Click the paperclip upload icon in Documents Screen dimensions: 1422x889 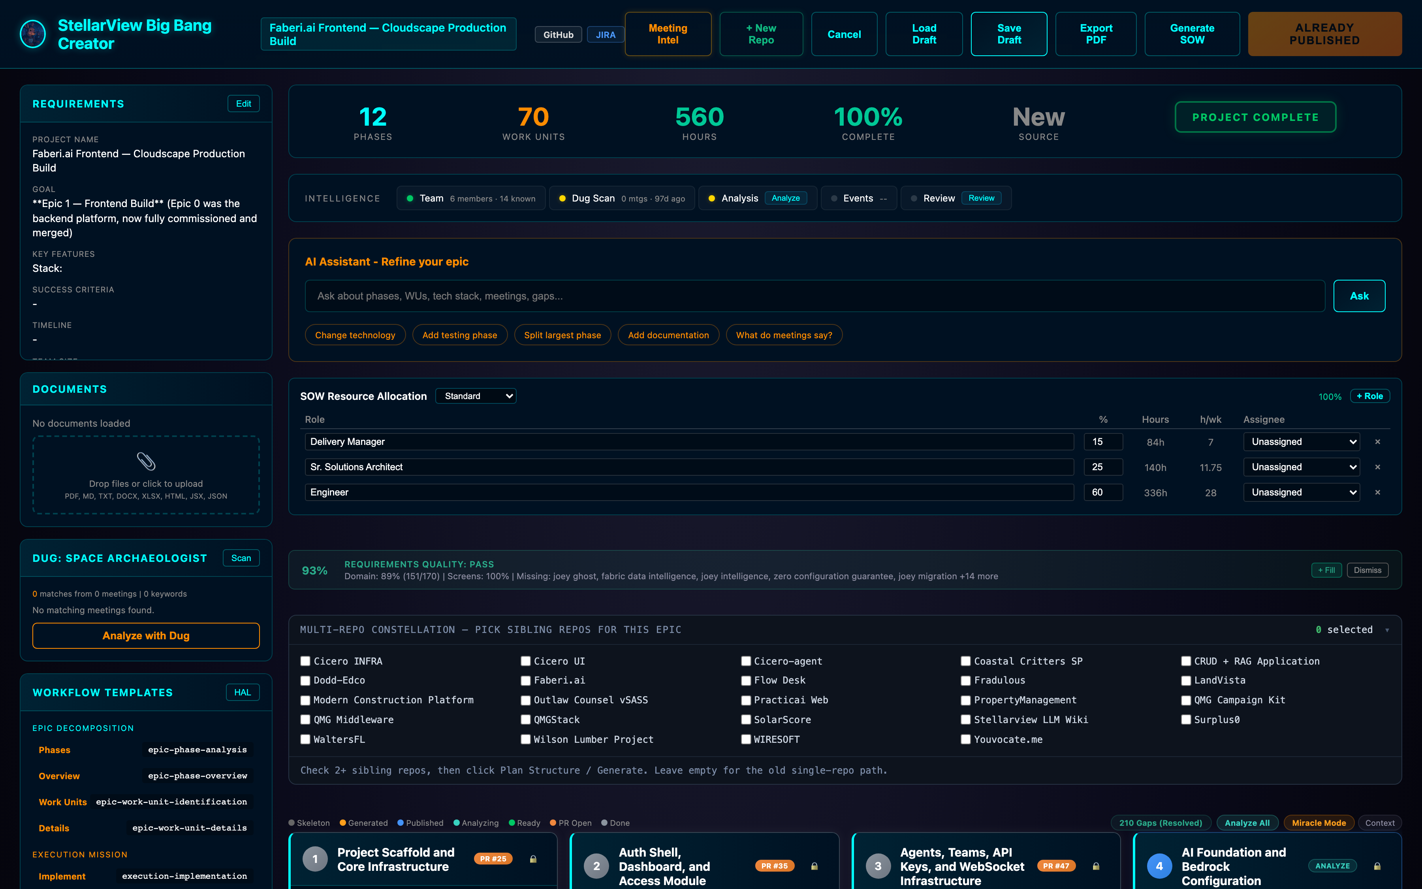coord(146,461)
